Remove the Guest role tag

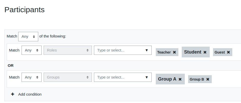coord(228,52)
